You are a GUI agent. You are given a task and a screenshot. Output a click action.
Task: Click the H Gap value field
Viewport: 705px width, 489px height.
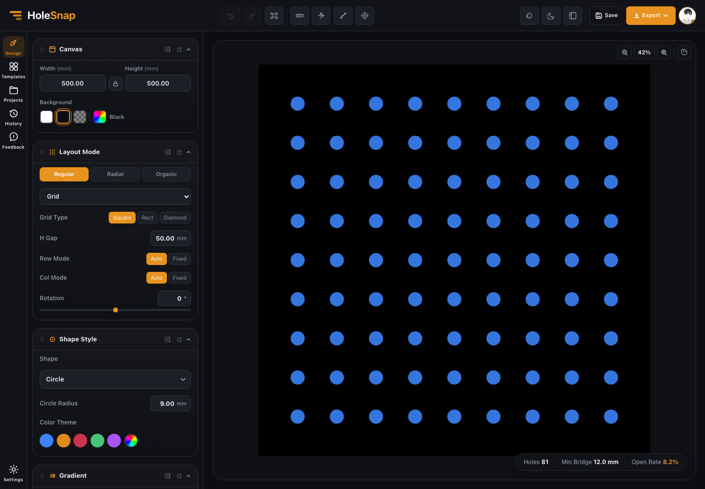170,238
